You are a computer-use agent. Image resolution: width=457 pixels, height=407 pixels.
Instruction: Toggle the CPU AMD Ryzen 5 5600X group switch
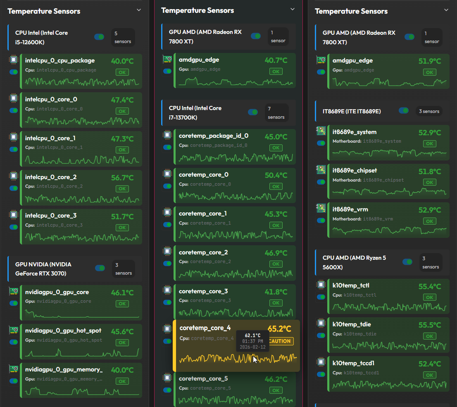(407, 262)
